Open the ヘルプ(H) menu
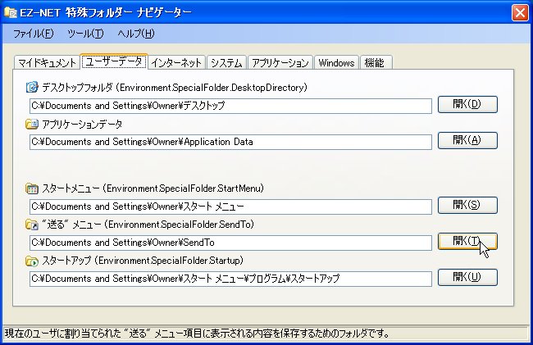This screenshot has height=345, width=533. 136,34
